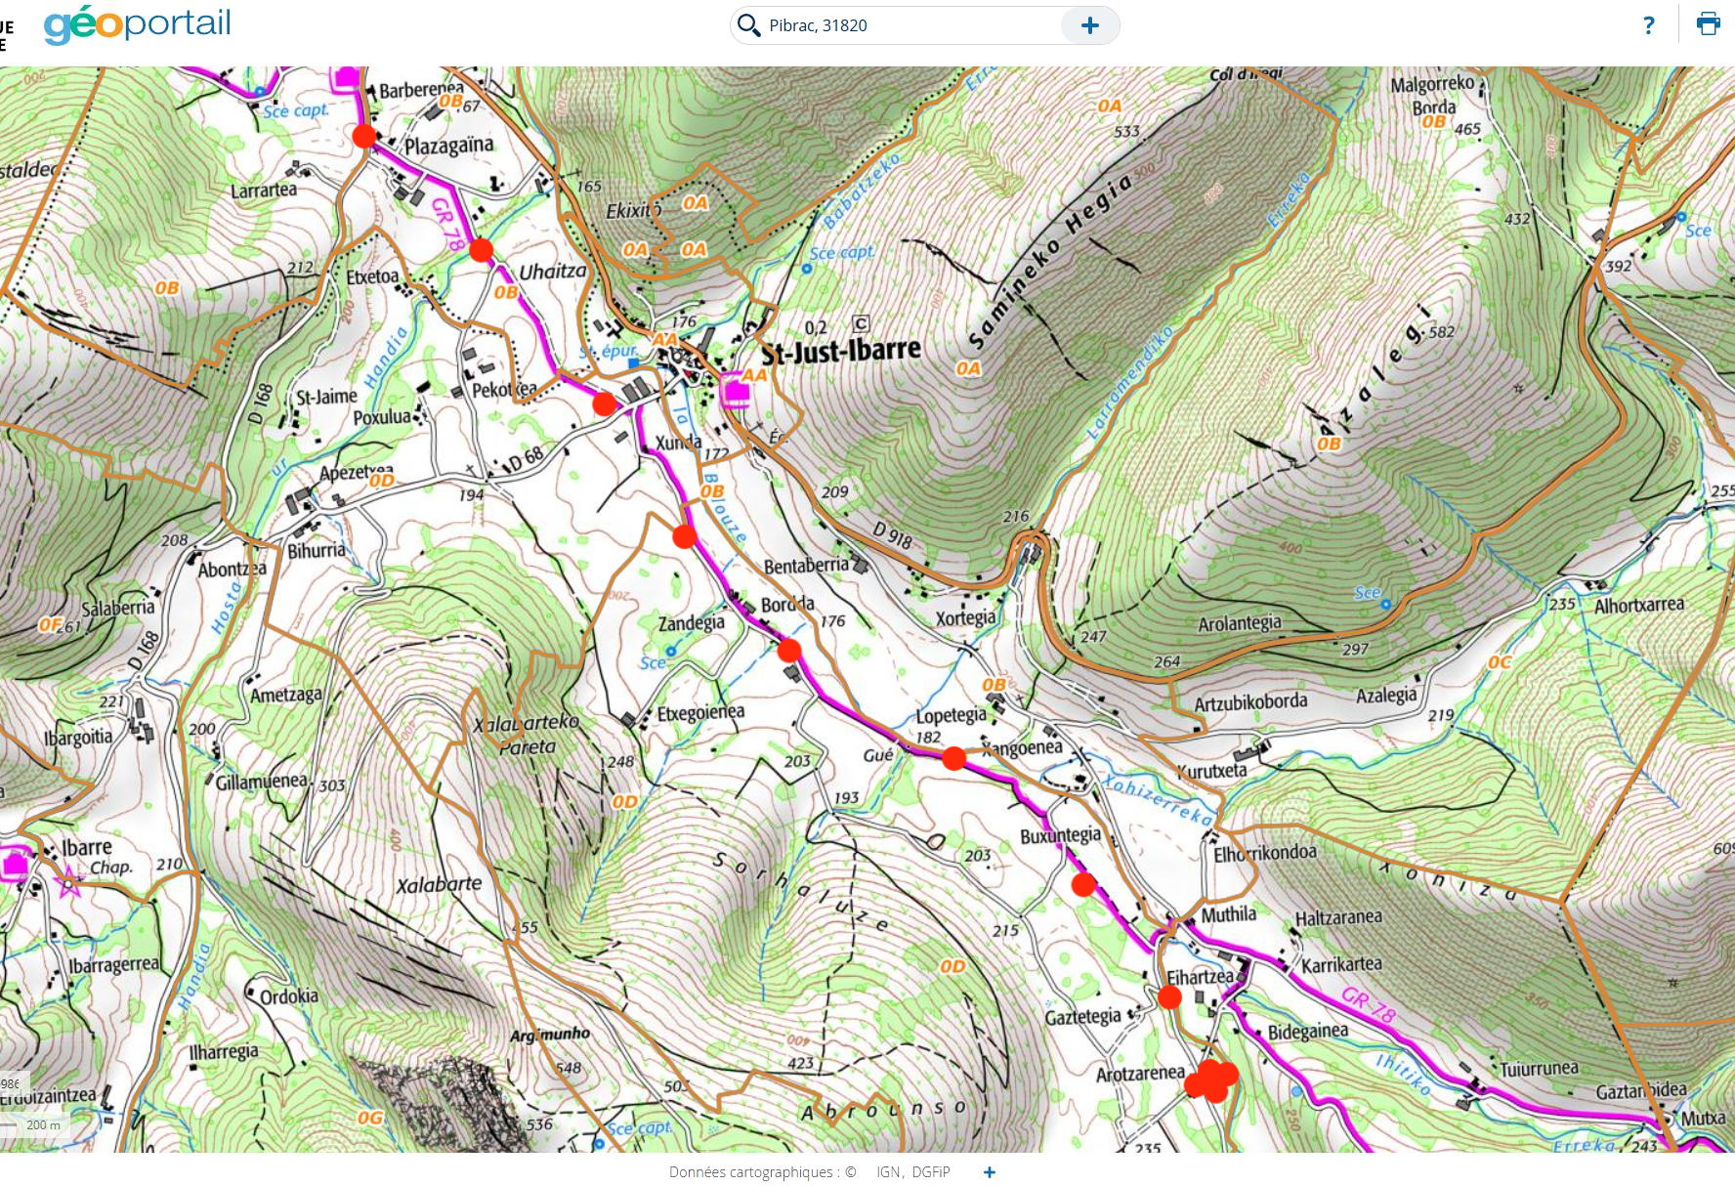The image size is (1735, 1186).
Task: Open the DGFiP attribution link
Action: 930,1172
